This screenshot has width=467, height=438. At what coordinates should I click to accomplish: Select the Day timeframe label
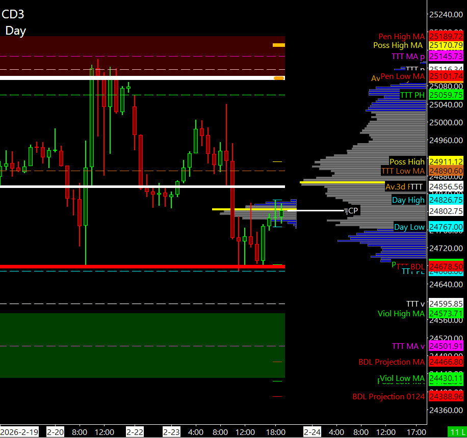pos(15,31)
